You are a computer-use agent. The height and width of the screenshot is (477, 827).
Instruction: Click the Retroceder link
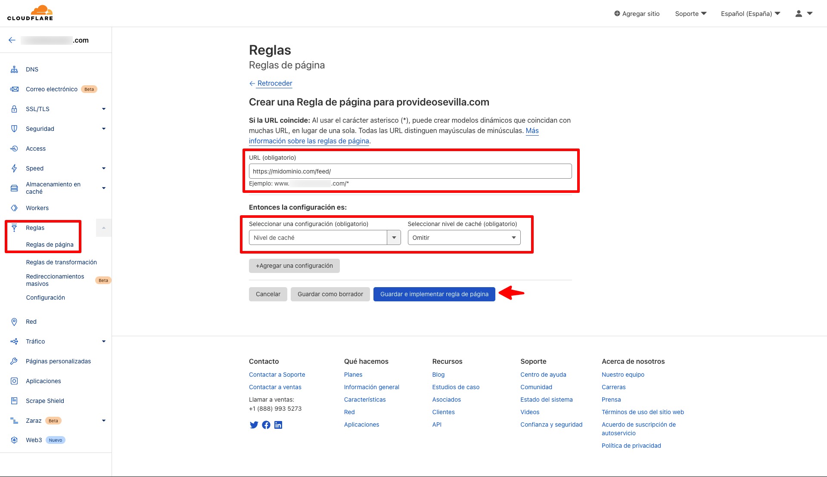274,83
